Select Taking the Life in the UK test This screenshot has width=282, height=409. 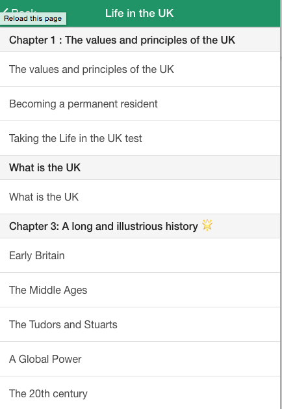click(140, 138)
